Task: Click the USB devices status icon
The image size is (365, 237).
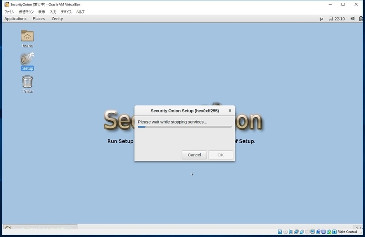Action: [302, 232]
